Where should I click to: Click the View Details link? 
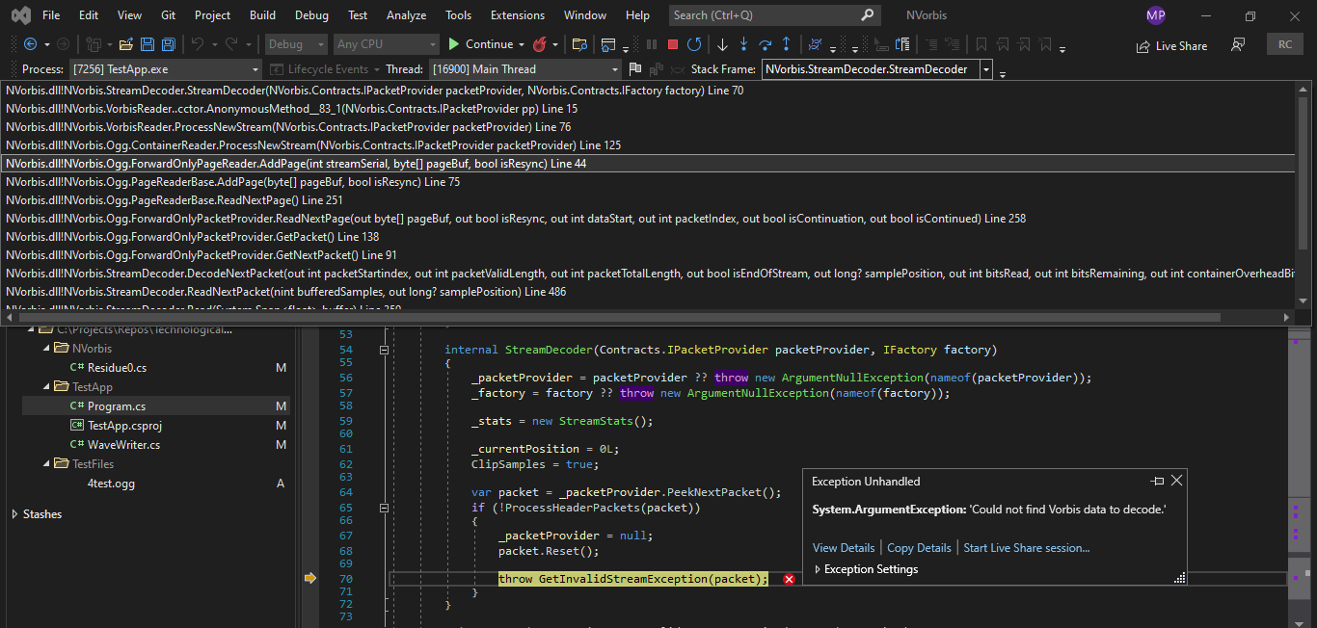844,548
